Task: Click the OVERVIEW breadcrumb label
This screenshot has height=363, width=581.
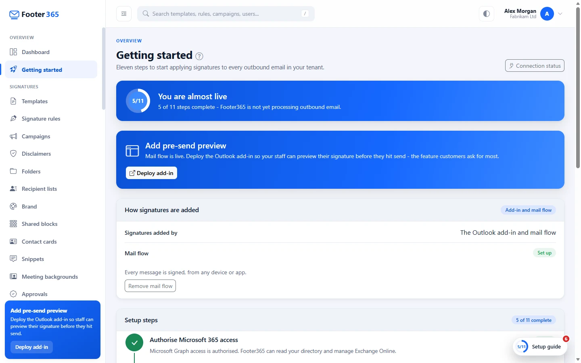Action: pyautogui.click(x=129, y=41)
